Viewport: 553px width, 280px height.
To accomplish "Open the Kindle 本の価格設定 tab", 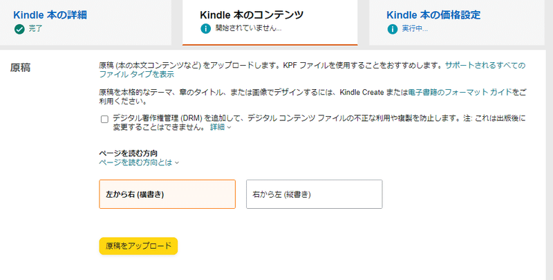I will pyautogui.click(x=433, y=15).
